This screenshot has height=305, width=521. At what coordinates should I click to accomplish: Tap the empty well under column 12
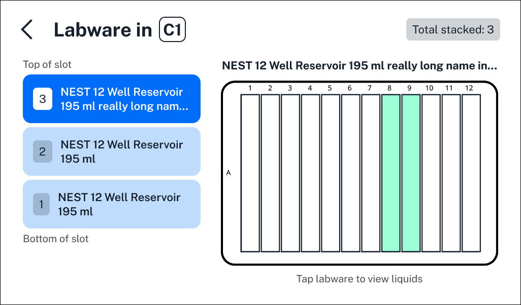(471, 173)
